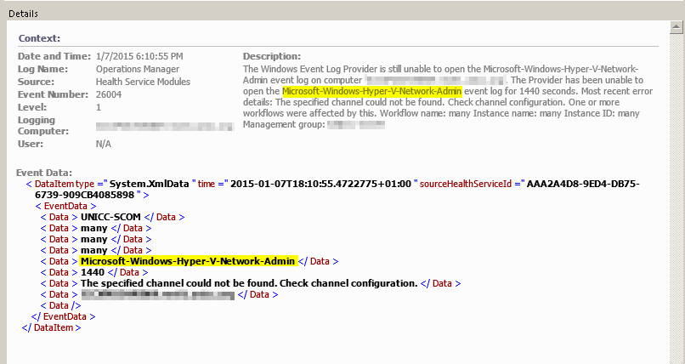Click the Description heading
Screen dimensions: 685x364
pyautogui.click(x=272, y=56)
